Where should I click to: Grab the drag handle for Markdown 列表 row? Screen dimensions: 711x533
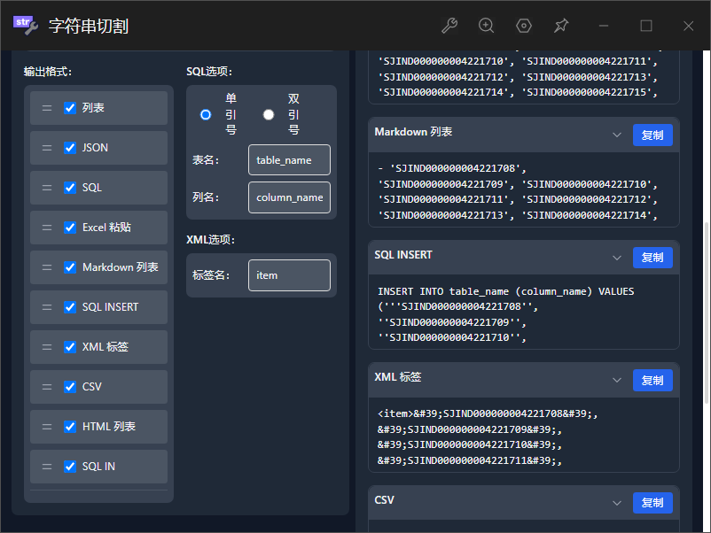[47, 267]
